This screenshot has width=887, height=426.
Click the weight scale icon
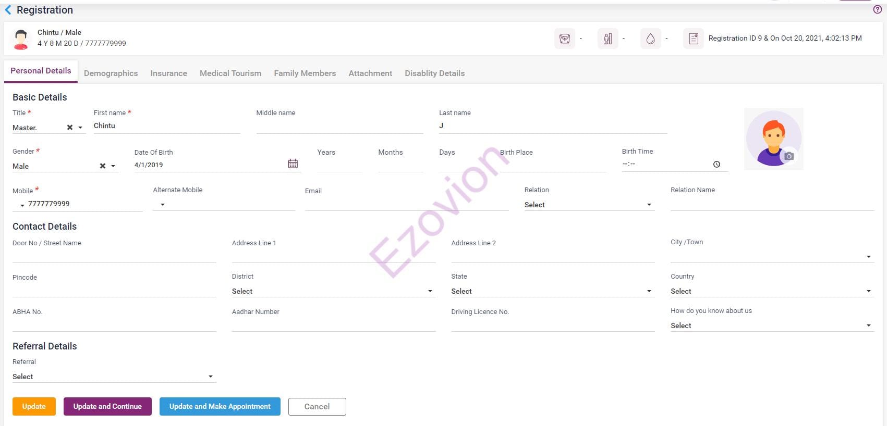(x=564, y=39)
